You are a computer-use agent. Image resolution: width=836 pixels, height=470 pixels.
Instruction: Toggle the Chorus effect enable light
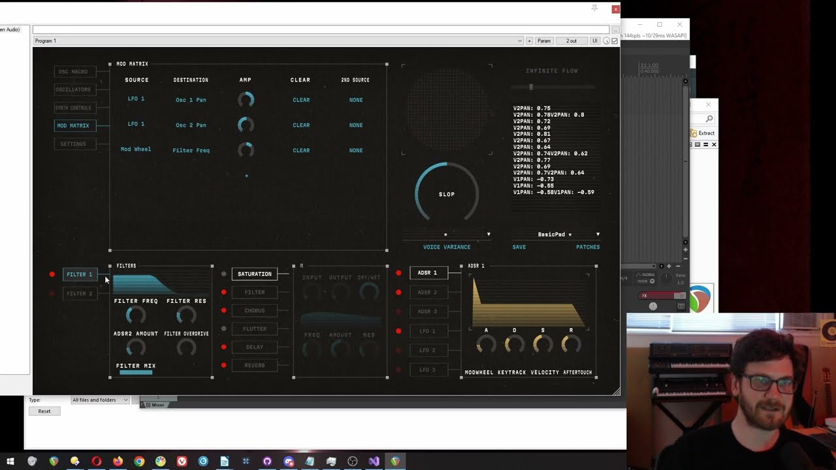pyautogui.click(x=224, y=311)
